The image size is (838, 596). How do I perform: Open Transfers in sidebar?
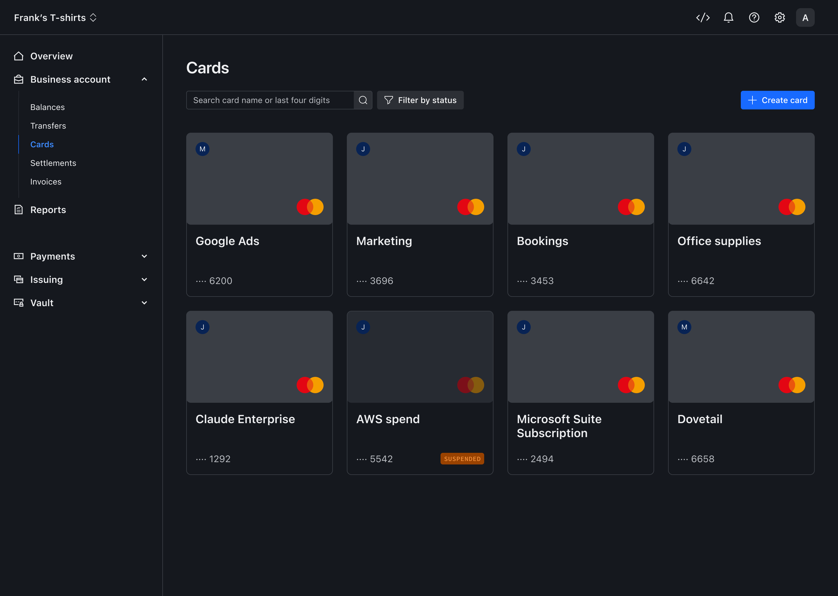[48, 126]
